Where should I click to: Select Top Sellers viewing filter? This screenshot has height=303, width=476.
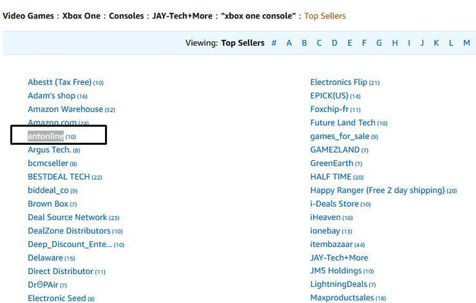pos(242,43)
